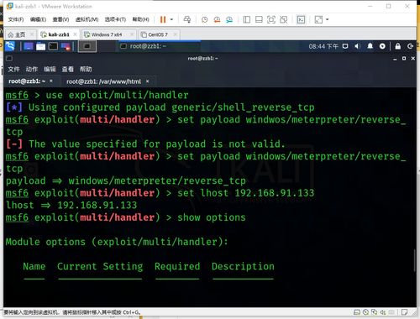
Task: Click 'Current Setting' column header
Action: point(100,266)
